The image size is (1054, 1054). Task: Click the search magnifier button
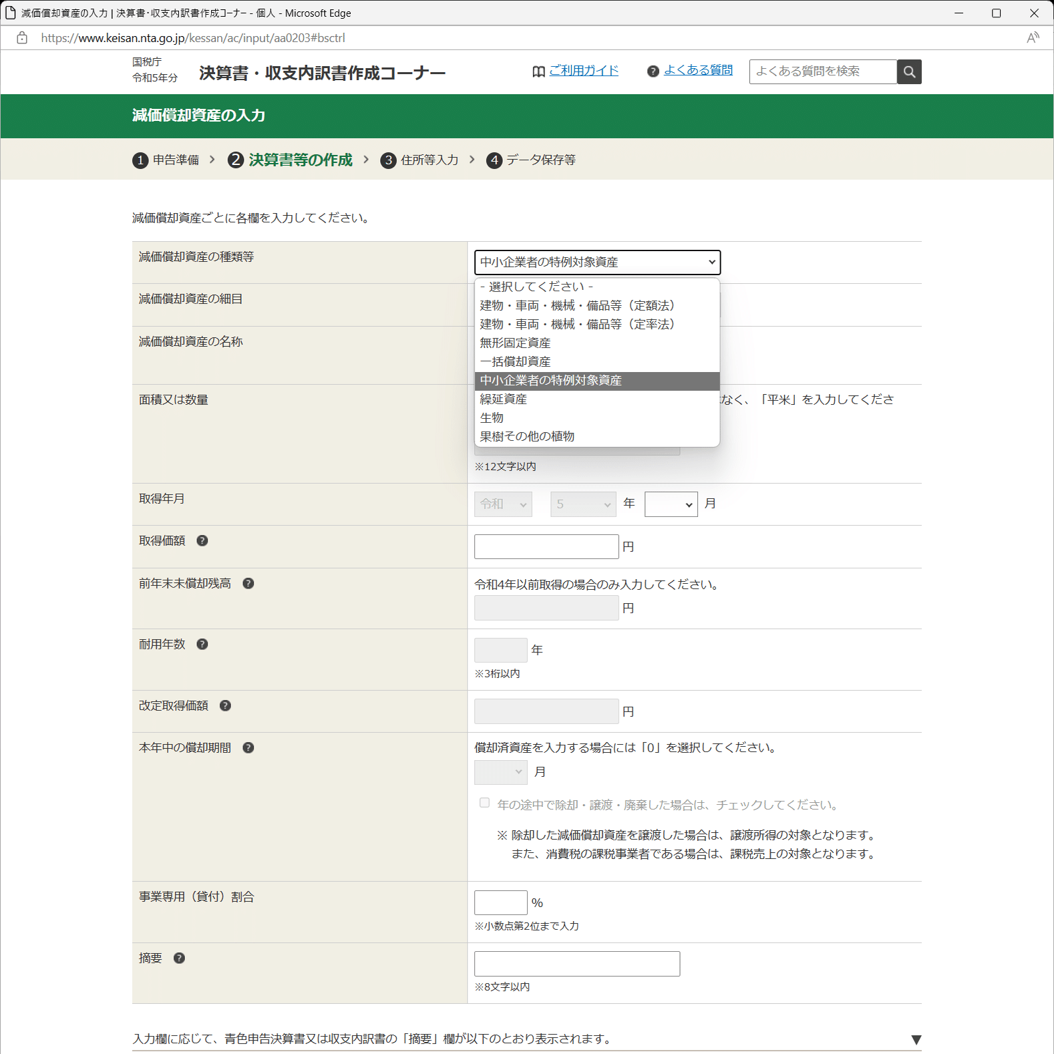tap(909, 71)
